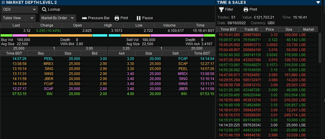Screen dimensions: 325x139
Task: Click the Last column header
Action: point(16,25)
